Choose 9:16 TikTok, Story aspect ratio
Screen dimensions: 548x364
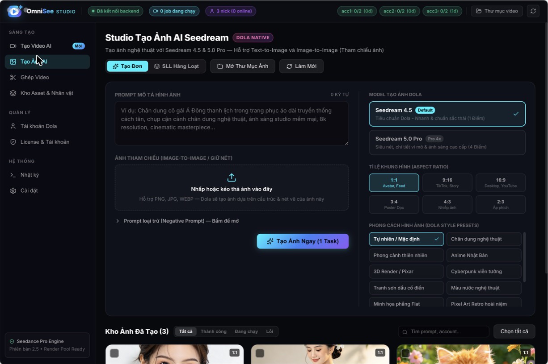click(447, 182)
